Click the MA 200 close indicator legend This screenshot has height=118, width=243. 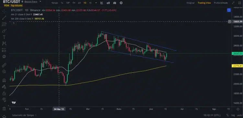[x=22, y=18]
